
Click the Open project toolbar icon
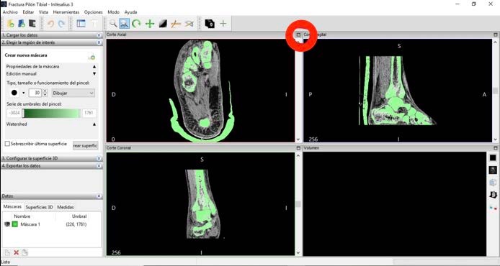pyautogui.click(x=22, y=24)
